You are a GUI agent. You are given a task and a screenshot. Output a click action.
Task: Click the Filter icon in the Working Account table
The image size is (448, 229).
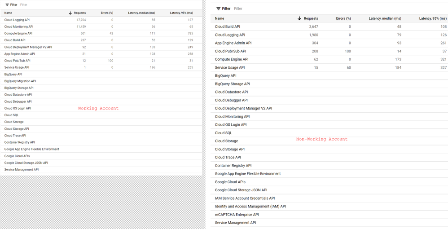click(7, 5)
